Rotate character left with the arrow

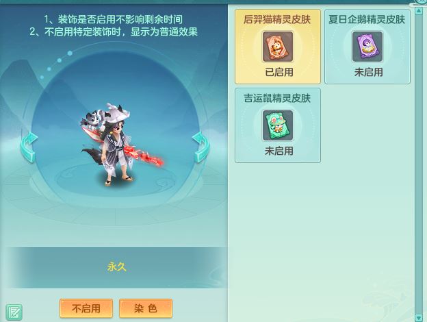click(29, 147)
